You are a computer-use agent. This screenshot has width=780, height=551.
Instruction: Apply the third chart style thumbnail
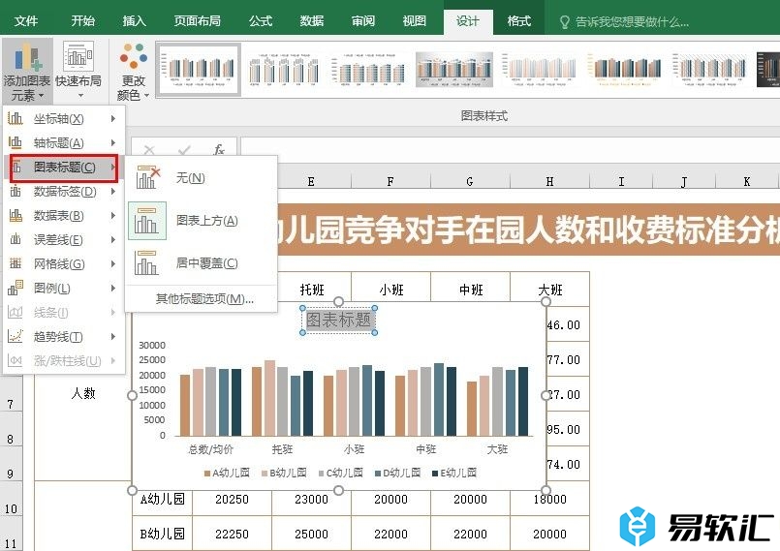[x=368, y=70]
